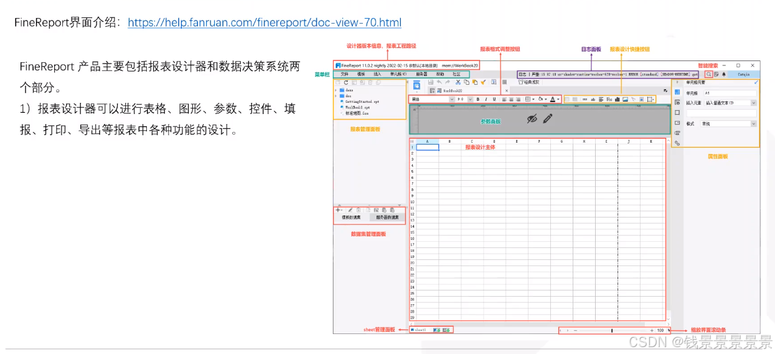This screenshot has width=775, height=354.
Task: Click the plus add dataset icon
Action: click(338, 210)
